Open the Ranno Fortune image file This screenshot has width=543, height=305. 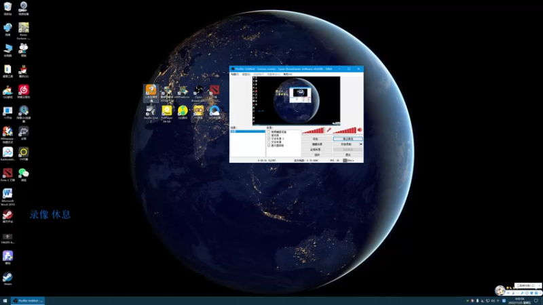coord(24,30)
